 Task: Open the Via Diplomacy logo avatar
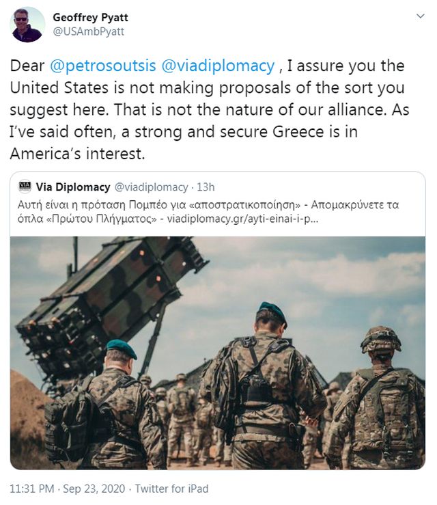(x=25, y=187)
